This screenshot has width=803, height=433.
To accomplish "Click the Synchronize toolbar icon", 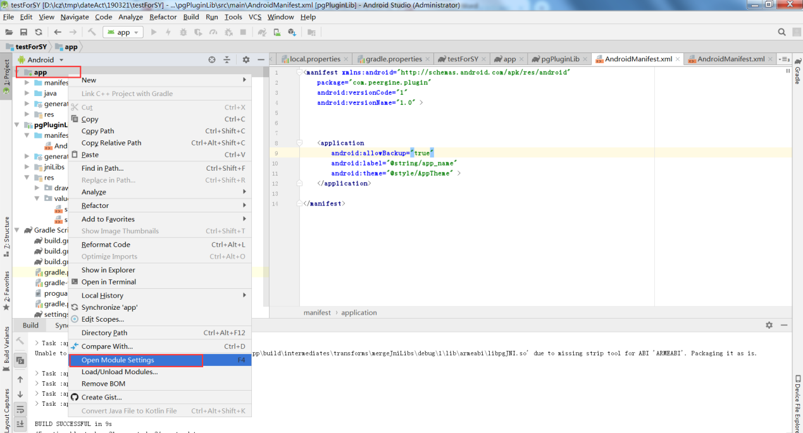I will click(39, 32).
